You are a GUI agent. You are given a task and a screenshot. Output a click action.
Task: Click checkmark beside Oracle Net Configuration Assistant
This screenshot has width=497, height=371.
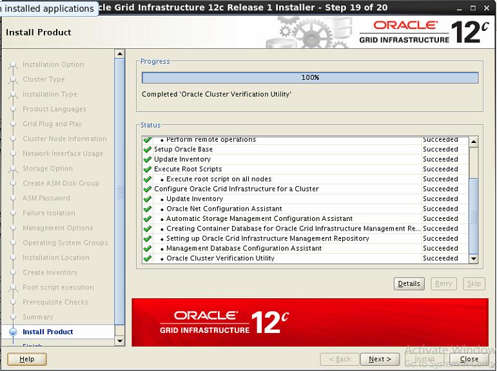148,209
